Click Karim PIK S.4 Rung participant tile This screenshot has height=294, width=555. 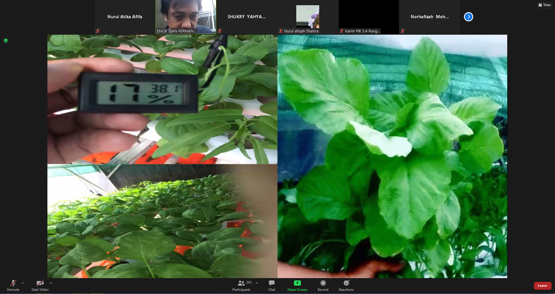point(369,17)
